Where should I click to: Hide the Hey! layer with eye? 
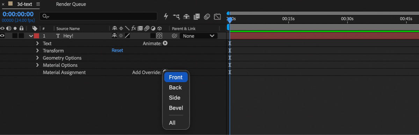(2, 36)
